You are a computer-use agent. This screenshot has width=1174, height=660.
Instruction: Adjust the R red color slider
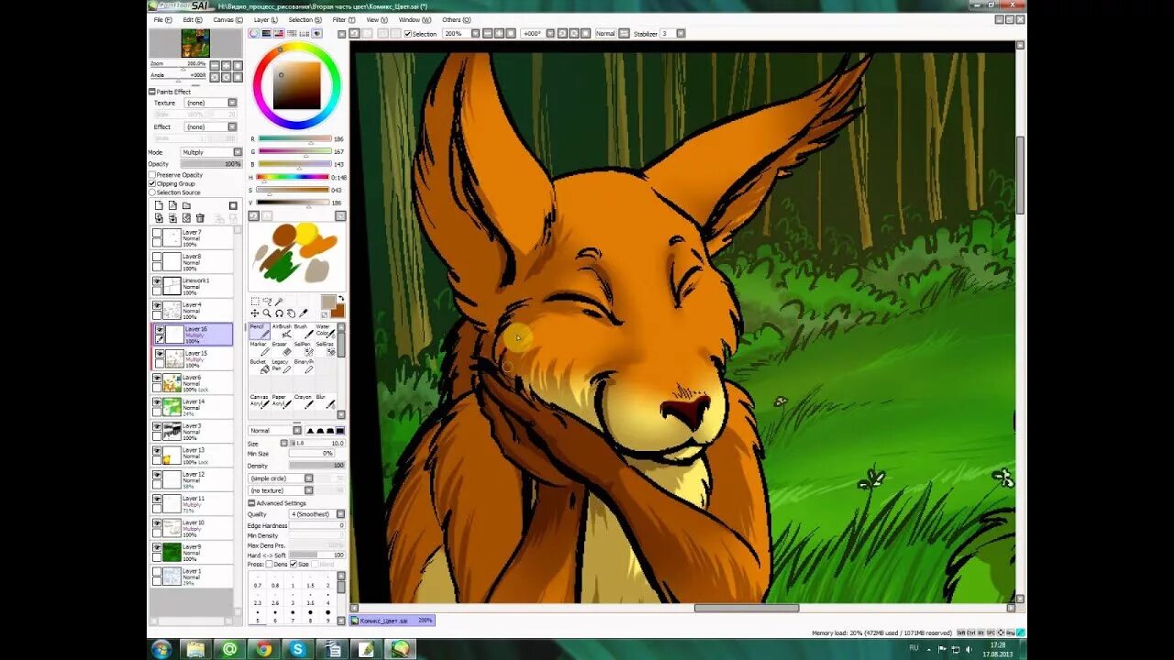(293, 139)
